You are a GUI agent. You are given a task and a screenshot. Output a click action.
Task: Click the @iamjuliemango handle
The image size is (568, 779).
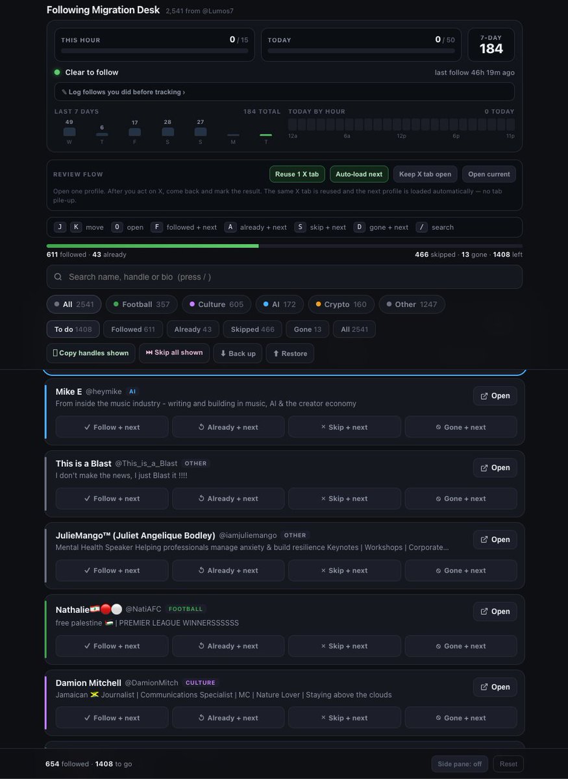pyautogui.click(x=248, y=536)
